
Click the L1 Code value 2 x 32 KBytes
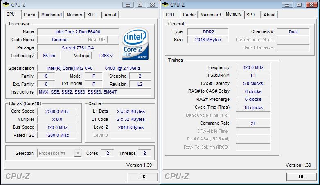click(131, 119)
